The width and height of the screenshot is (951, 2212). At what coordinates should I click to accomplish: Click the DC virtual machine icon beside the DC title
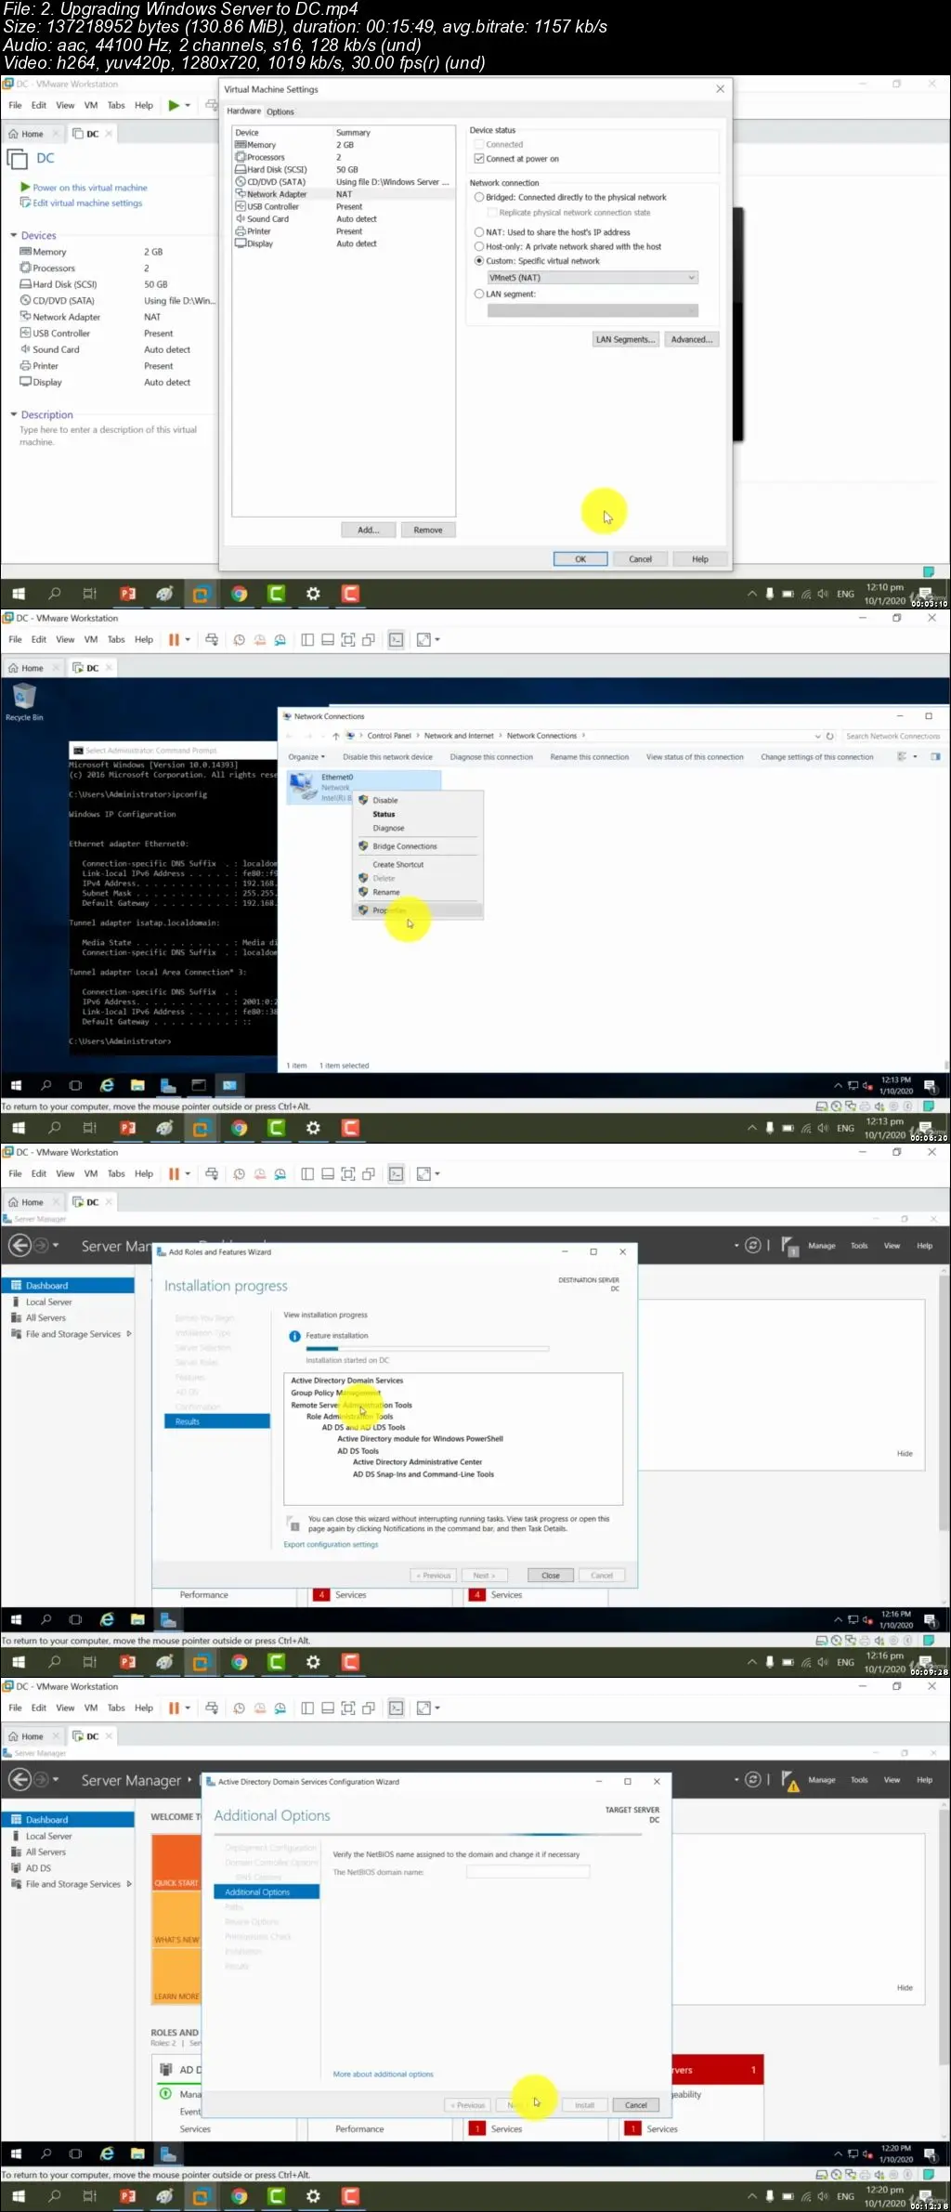tap(18, 159)
